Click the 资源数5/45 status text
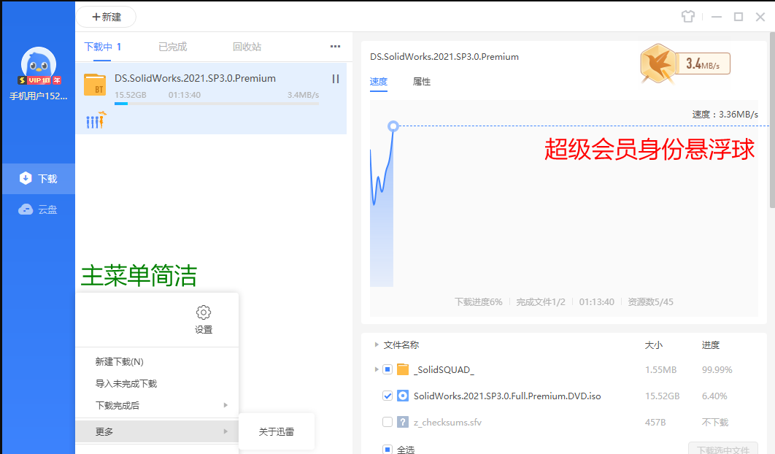The width and height of the screenshot is (775, 454). click(650, 301)
